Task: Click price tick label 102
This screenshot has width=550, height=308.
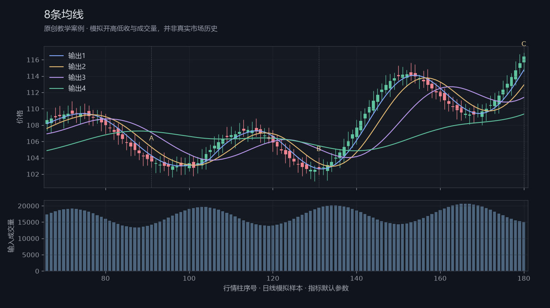Action: [x=33, y=175]
